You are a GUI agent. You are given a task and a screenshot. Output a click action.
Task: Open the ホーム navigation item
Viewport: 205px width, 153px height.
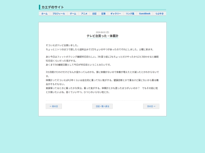(x=44, y=14)
